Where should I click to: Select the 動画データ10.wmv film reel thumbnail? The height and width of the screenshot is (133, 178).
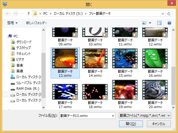95,32
